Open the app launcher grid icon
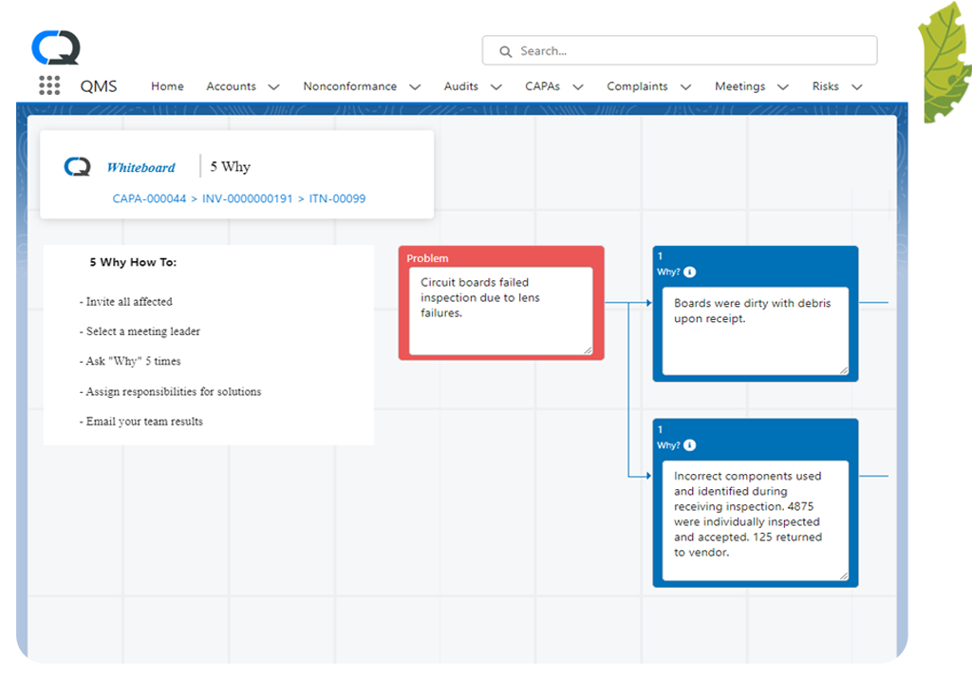The width and height of the screenshot is (972, 679). pos(49,86)
